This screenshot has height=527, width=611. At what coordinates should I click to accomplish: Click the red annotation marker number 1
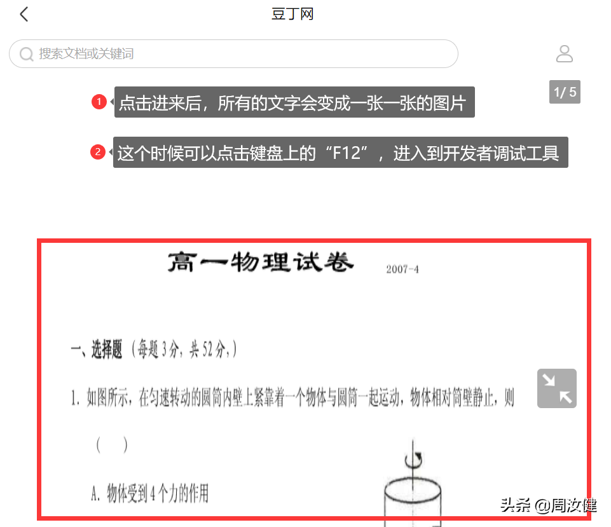tap(99, 102)
